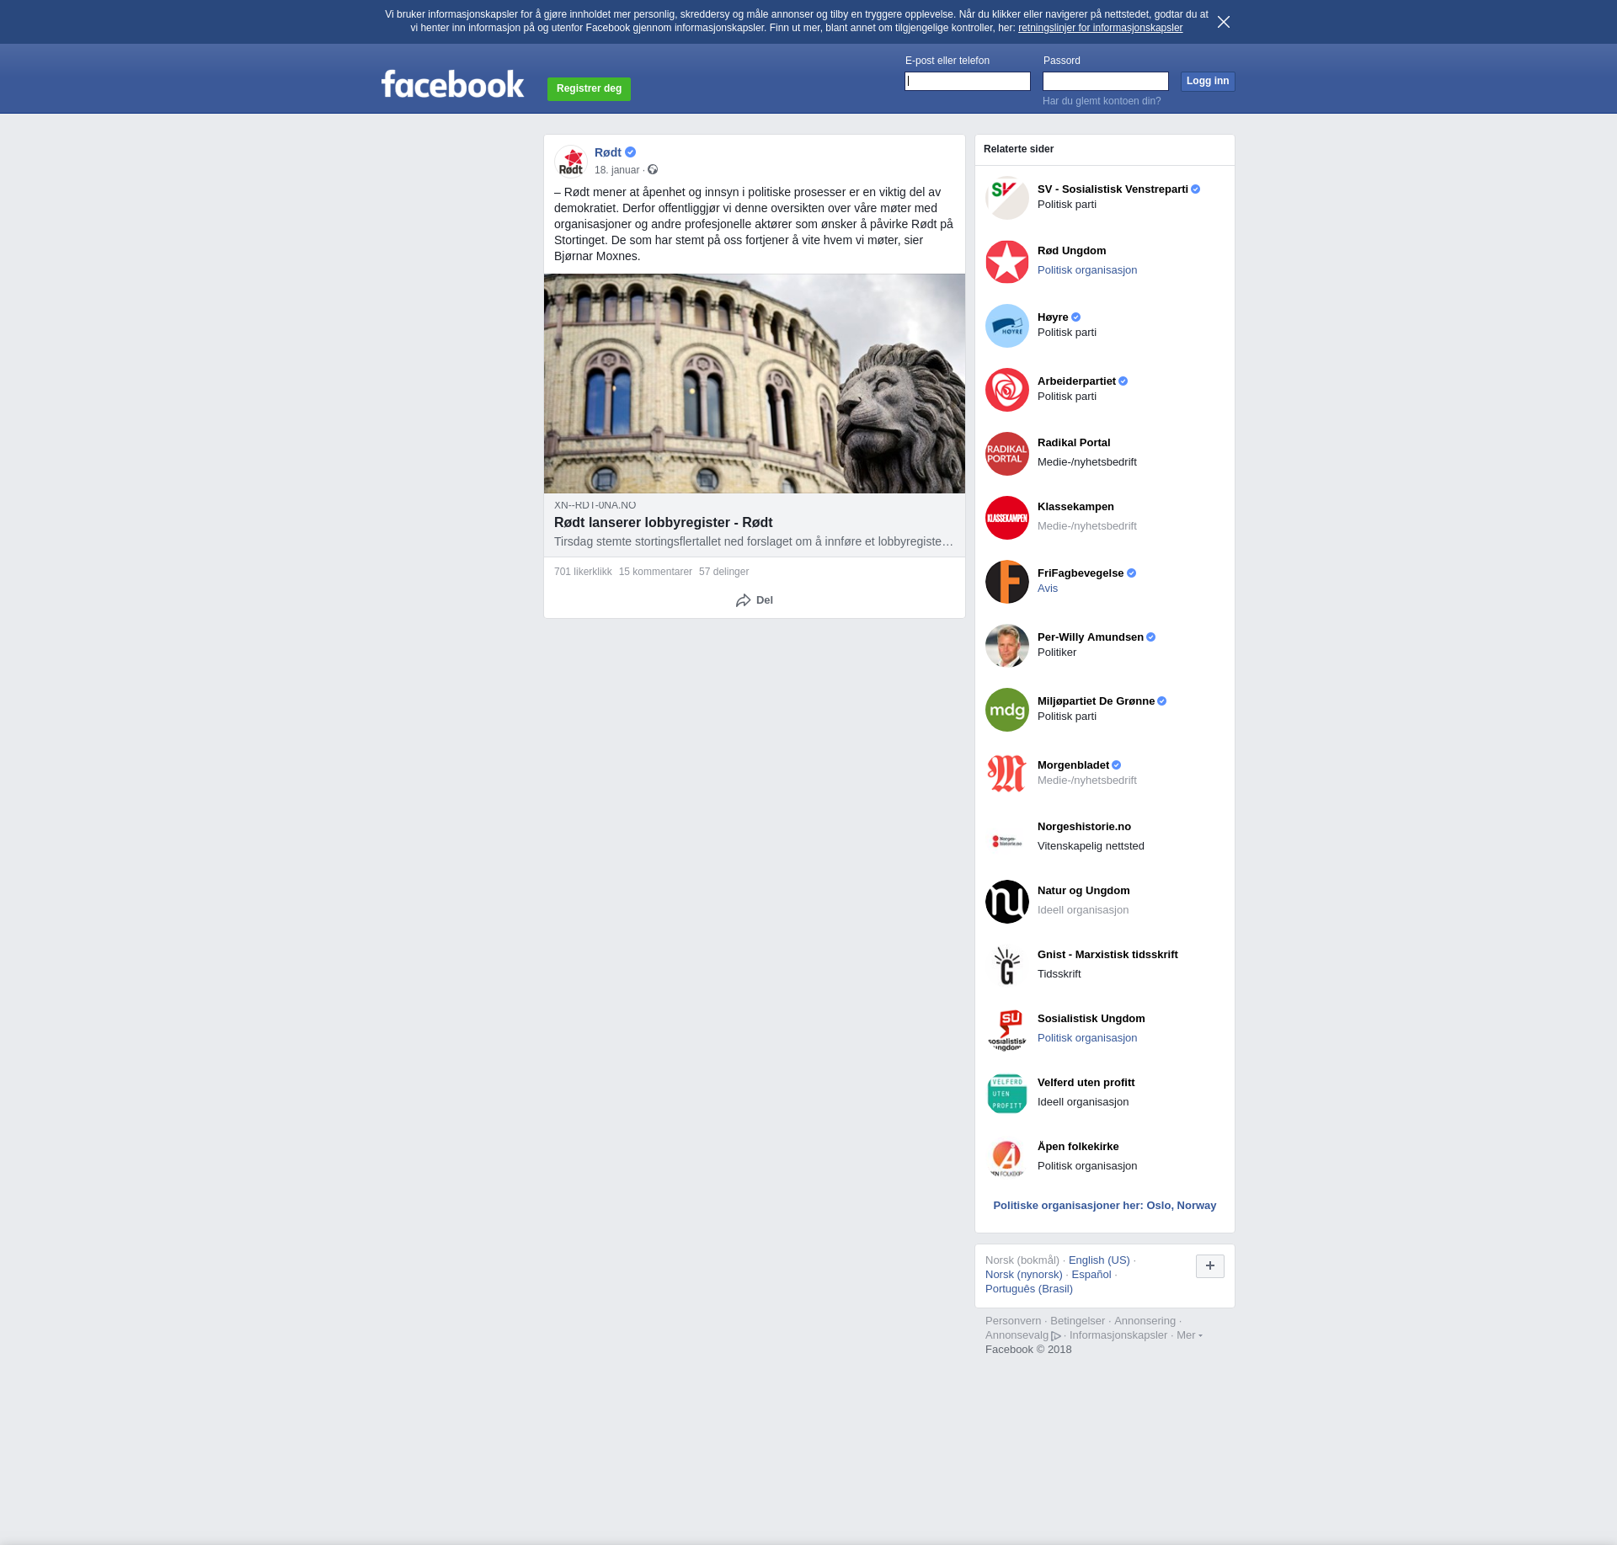Click Per-Willy Amundsen profile photo

[1007, 646]
